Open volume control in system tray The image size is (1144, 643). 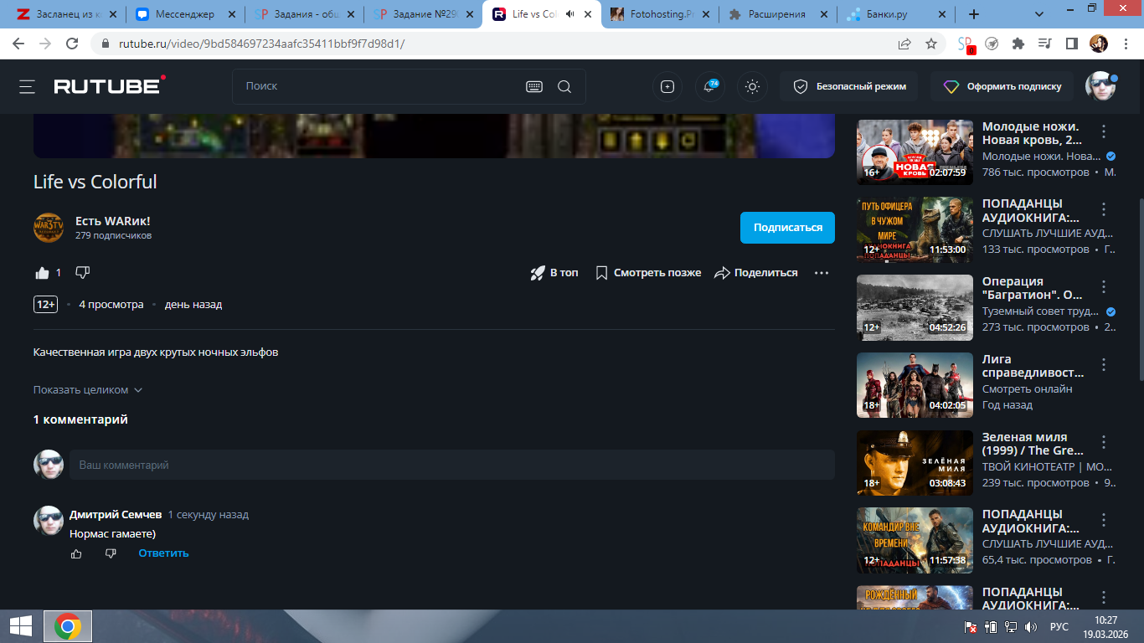pyautogui.click(x=1031, y=627)
